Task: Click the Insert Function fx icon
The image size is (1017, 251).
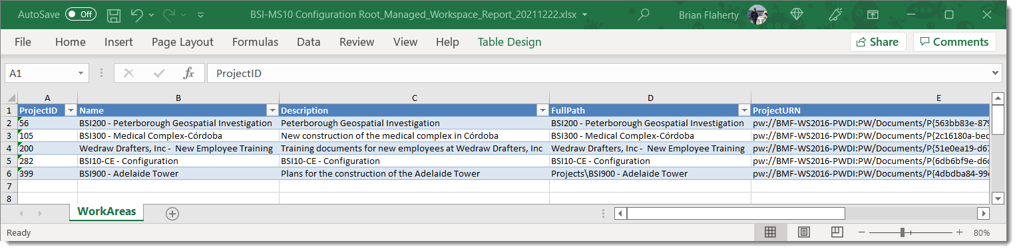Action: (x=189, y=74)
